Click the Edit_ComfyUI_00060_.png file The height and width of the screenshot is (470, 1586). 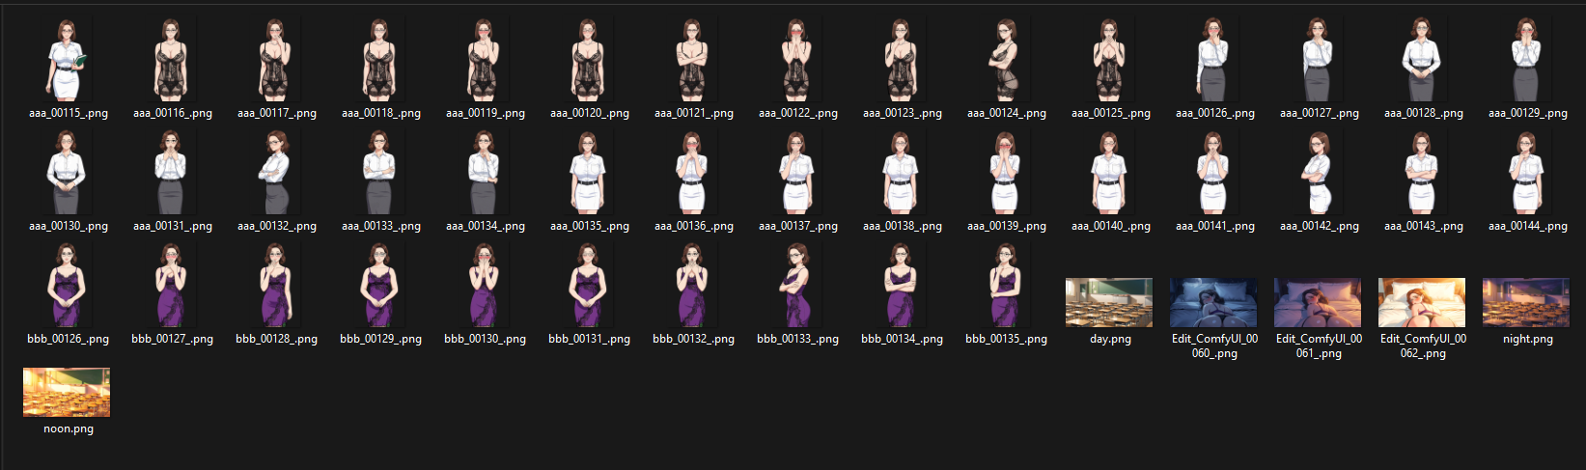(1213, 303)
